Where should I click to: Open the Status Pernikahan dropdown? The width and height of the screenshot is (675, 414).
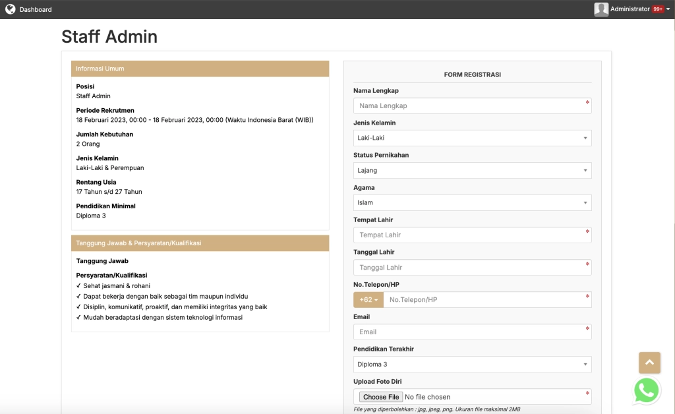[x=472, y=170]
